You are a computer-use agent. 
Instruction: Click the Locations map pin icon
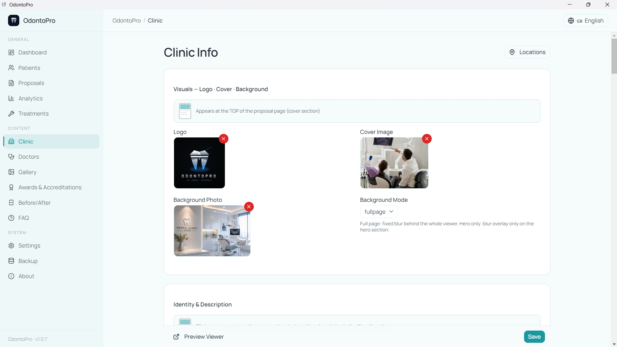coord(512,52)
